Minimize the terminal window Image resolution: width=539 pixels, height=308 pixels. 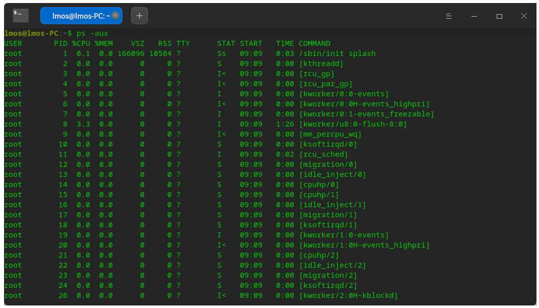(474, 16)
